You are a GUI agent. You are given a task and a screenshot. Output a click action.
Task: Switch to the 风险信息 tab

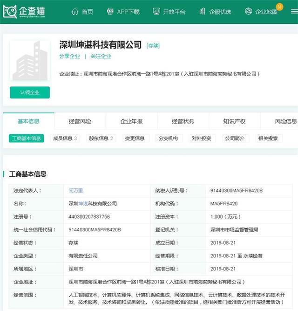pyautogui.click(x=286, y=121)
